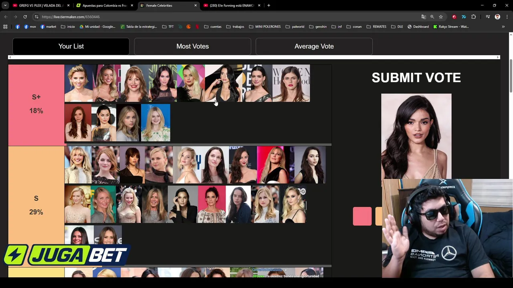
Task: Click the teal extension icon
Action: tap(464, 17)
